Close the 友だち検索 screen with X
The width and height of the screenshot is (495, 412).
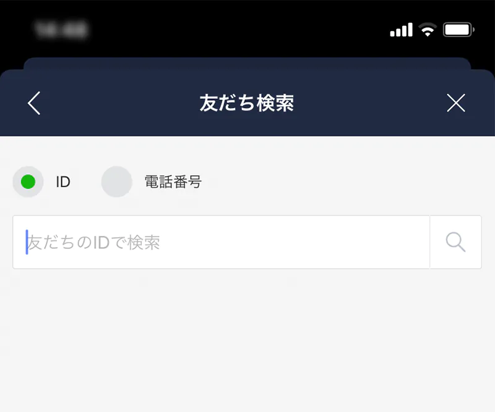[x=456, y=103]
